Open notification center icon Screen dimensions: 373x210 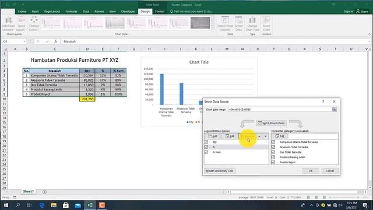[x=365, y=205]
